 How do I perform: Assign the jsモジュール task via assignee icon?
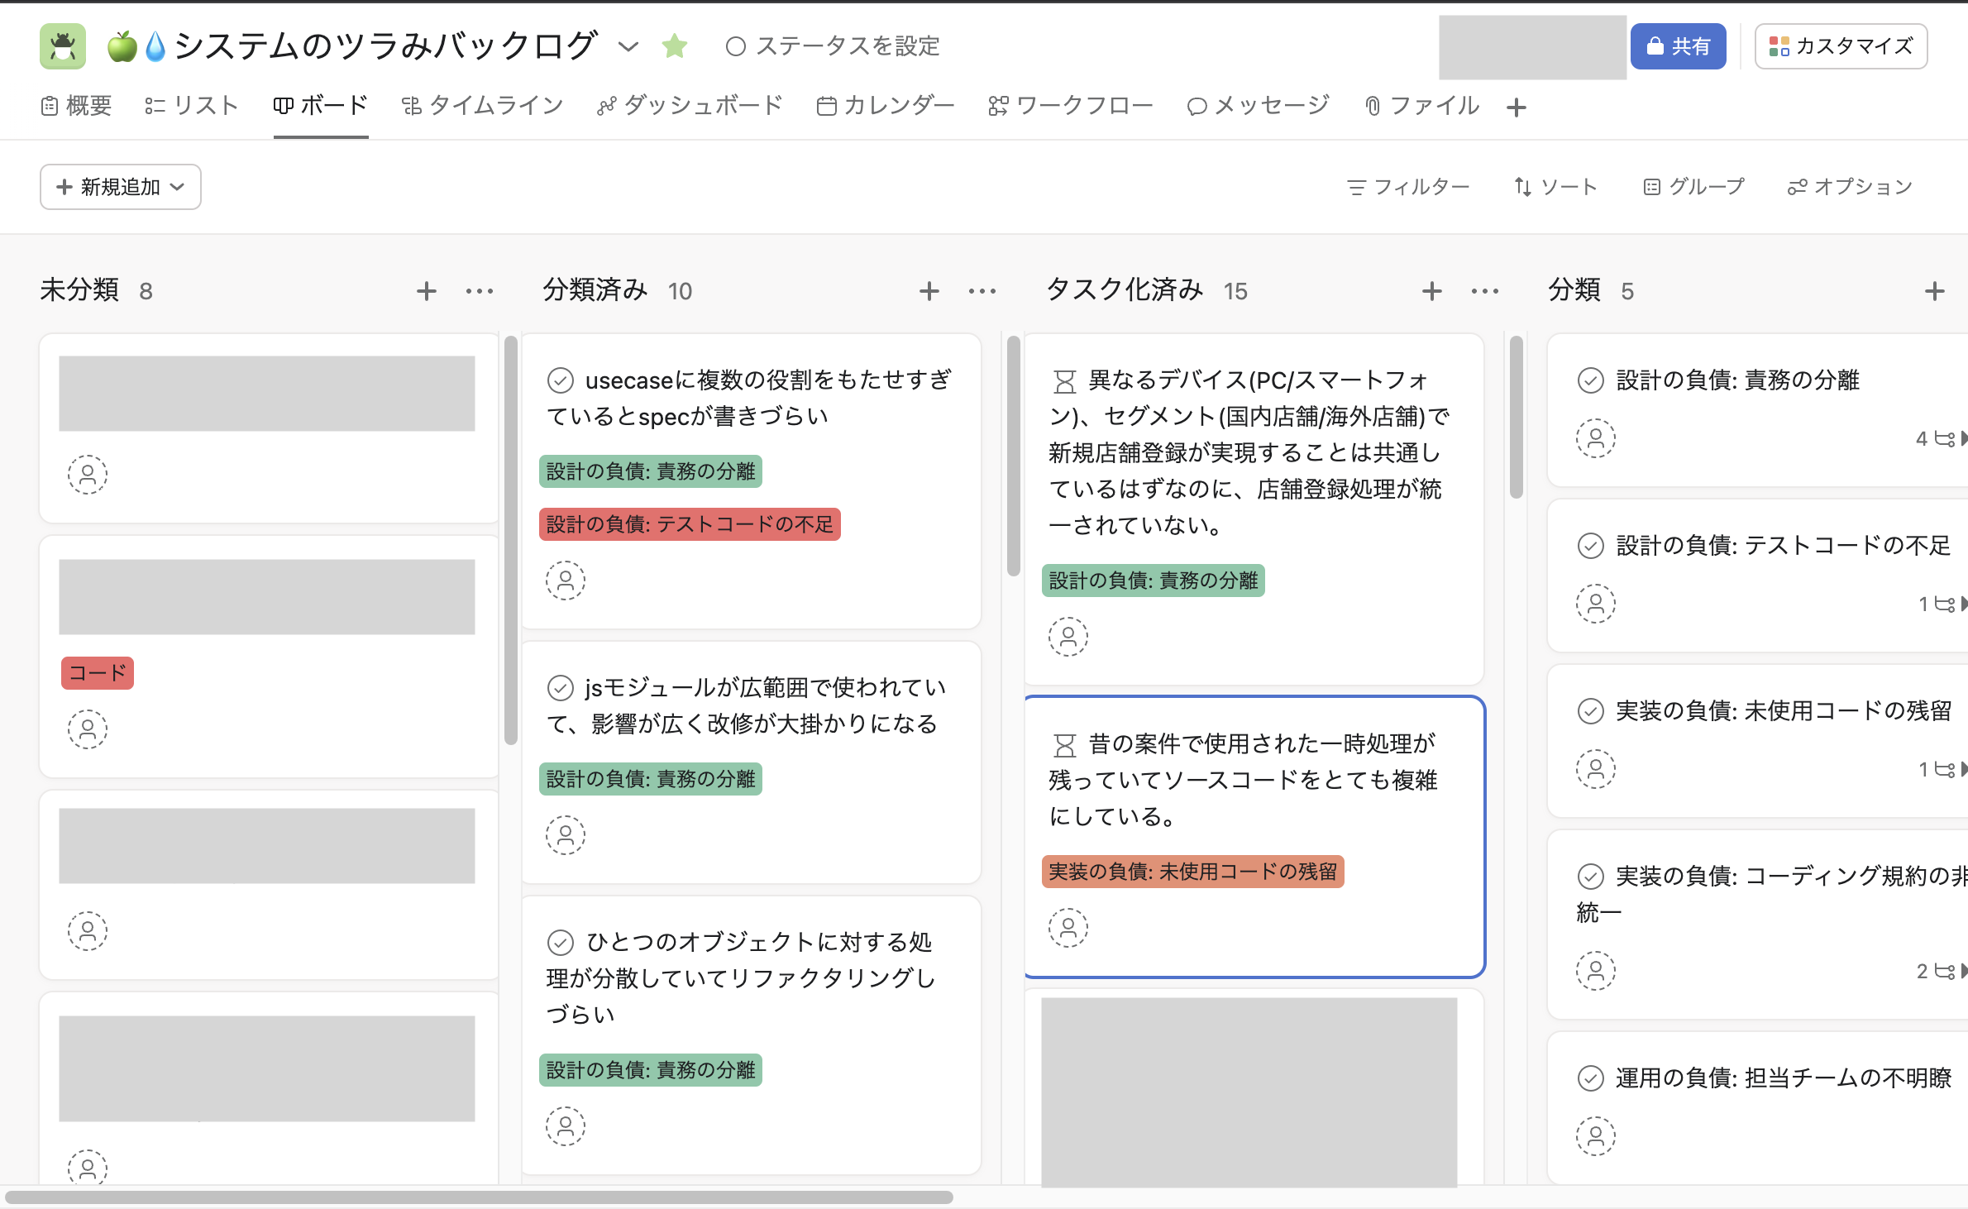566,835
